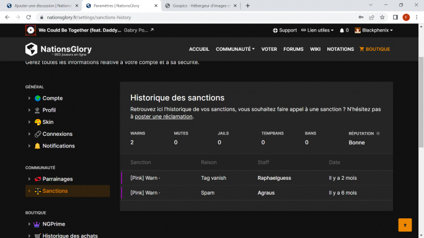Click the Réputation info dot

pos(378,133)
